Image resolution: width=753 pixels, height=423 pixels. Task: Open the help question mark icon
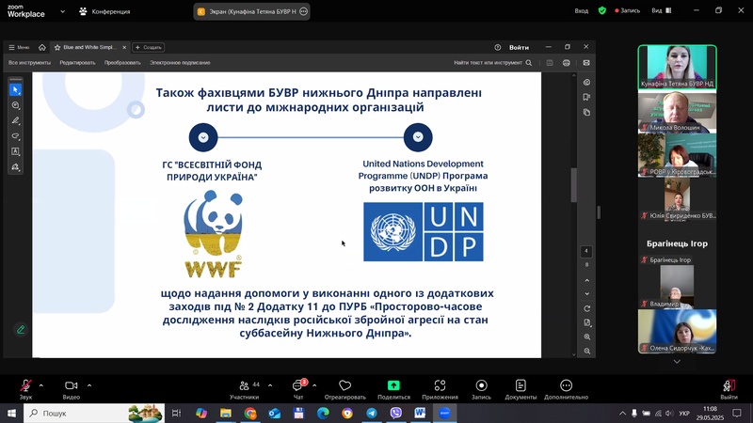click(498, 47)
